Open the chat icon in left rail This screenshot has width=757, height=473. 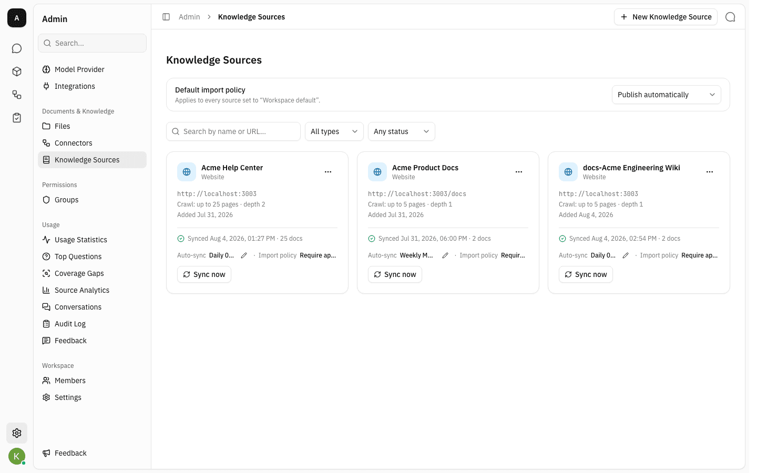click(x=17, y=48)
